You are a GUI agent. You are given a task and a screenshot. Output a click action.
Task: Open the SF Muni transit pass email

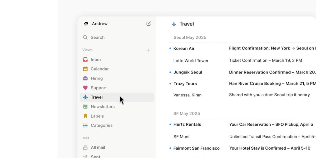click(241, 137)
